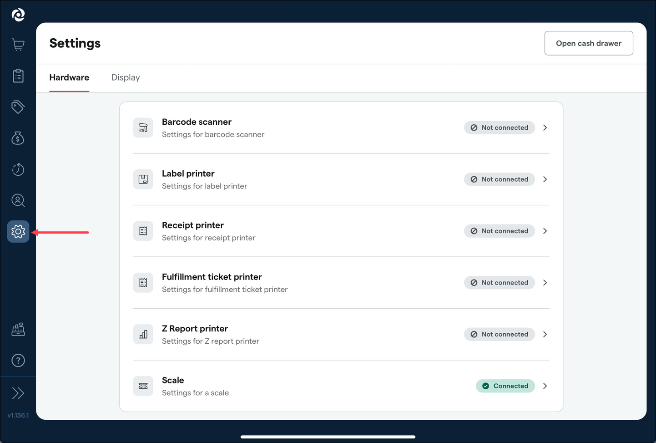This screenshot has width=656, height=443.
Task: Open the orders clipboard icon
Action: [18, 76]
